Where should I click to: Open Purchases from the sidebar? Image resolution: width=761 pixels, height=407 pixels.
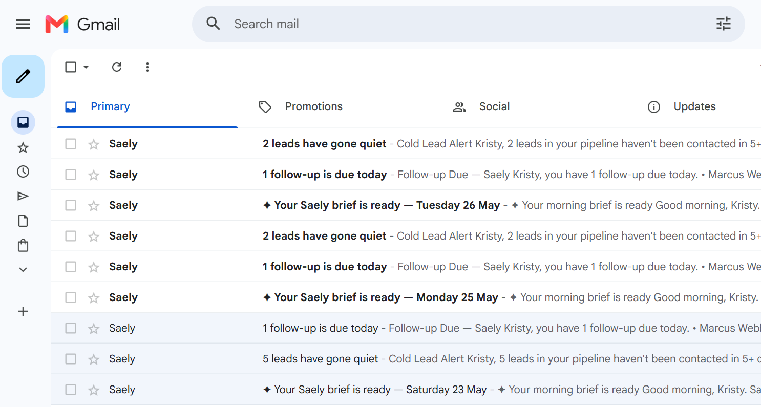coord(23,246)
